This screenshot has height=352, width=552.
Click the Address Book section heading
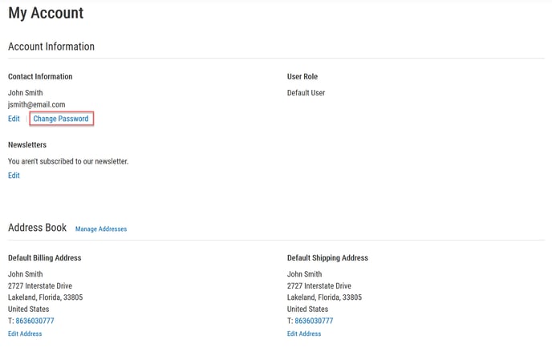click(x=37, y=228)
